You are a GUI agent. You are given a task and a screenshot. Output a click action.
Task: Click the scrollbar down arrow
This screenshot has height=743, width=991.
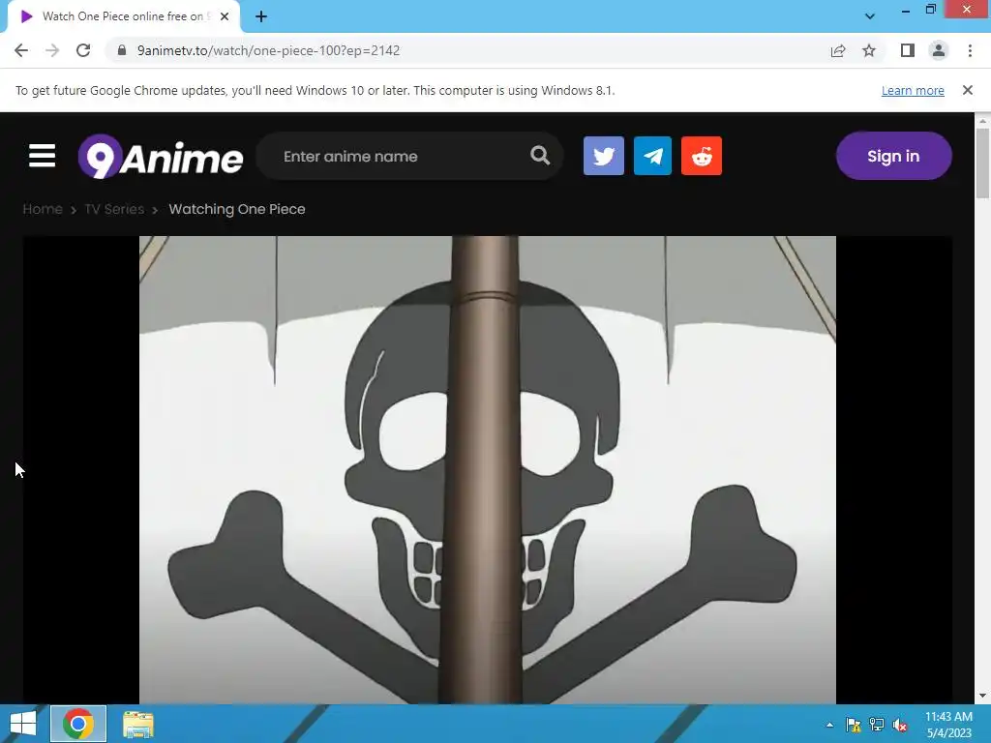click(x=982, y=696)
